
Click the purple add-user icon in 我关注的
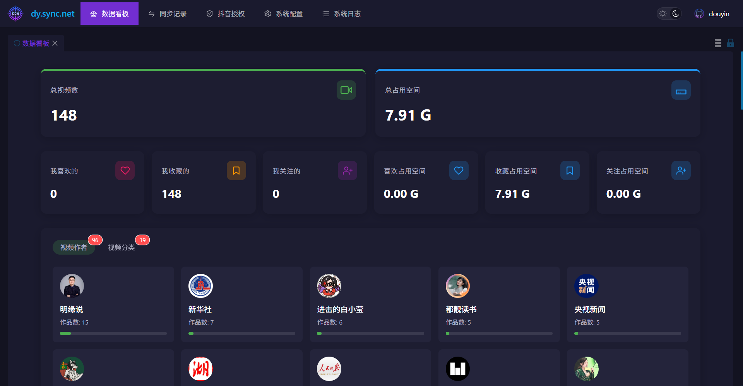[348, 170]
